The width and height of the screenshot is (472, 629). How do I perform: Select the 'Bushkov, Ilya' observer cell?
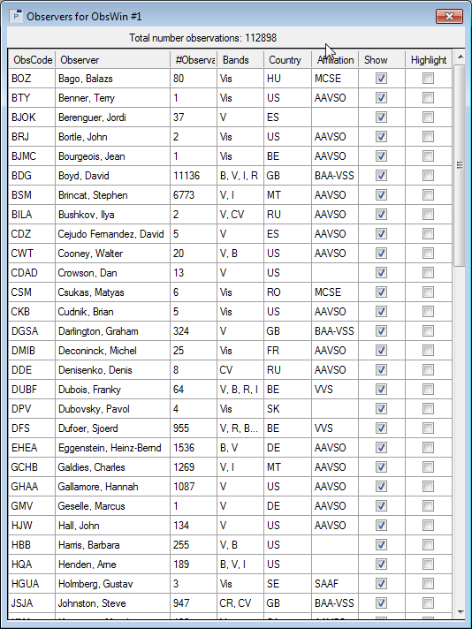[x=112, y=214]
